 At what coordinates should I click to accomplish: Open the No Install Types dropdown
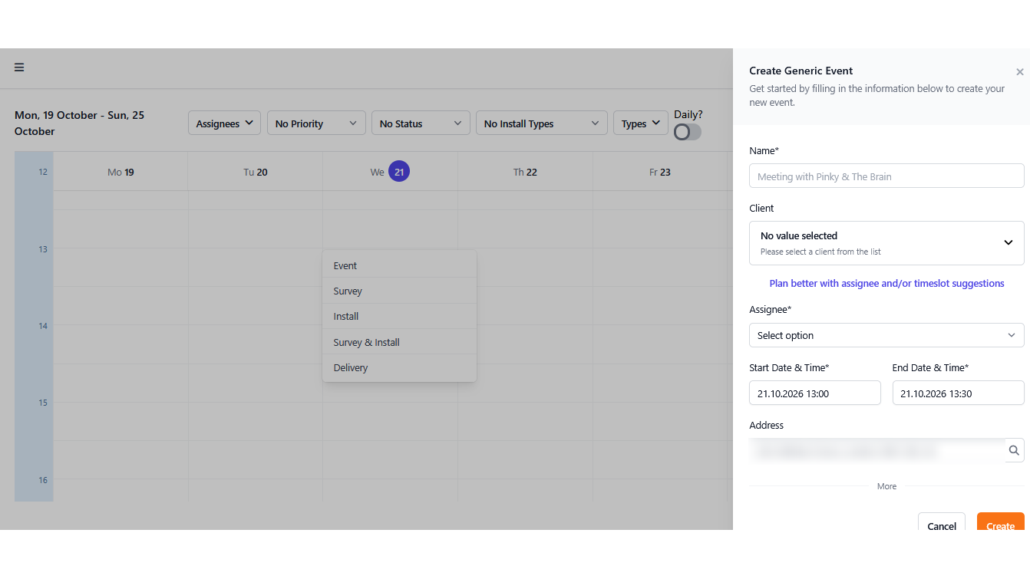[x=542, y=123]
